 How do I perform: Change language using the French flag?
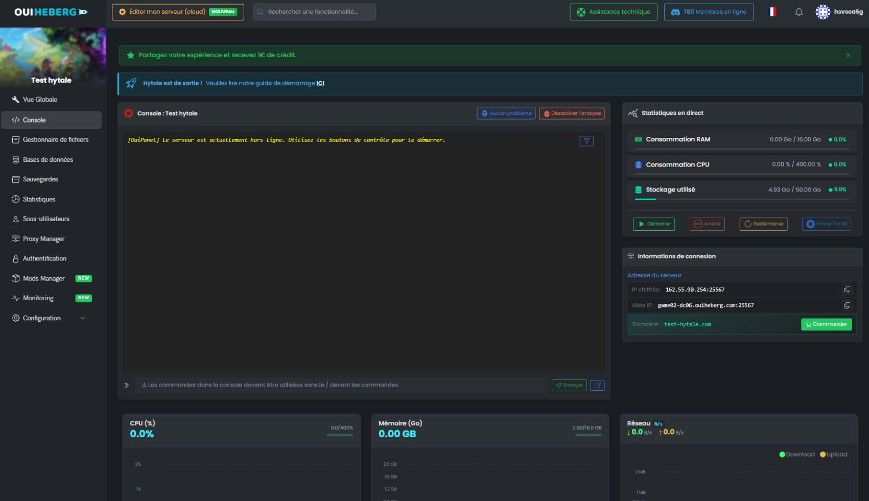click(x=772, y=12)
